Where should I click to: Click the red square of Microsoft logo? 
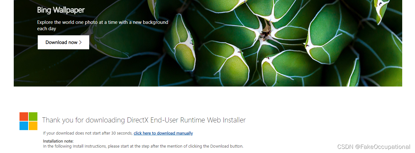[x=24, y=116]
